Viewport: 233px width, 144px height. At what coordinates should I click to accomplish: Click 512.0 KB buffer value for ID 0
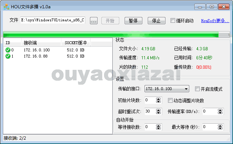75,50
